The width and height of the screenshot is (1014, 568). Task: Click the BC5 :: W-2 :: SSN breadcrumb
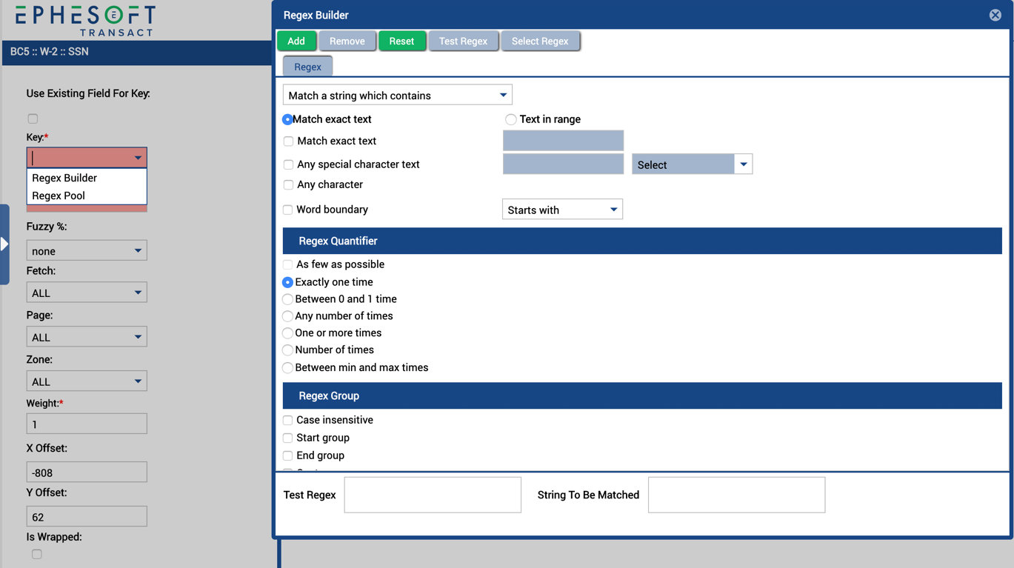[x=49, y=52]
